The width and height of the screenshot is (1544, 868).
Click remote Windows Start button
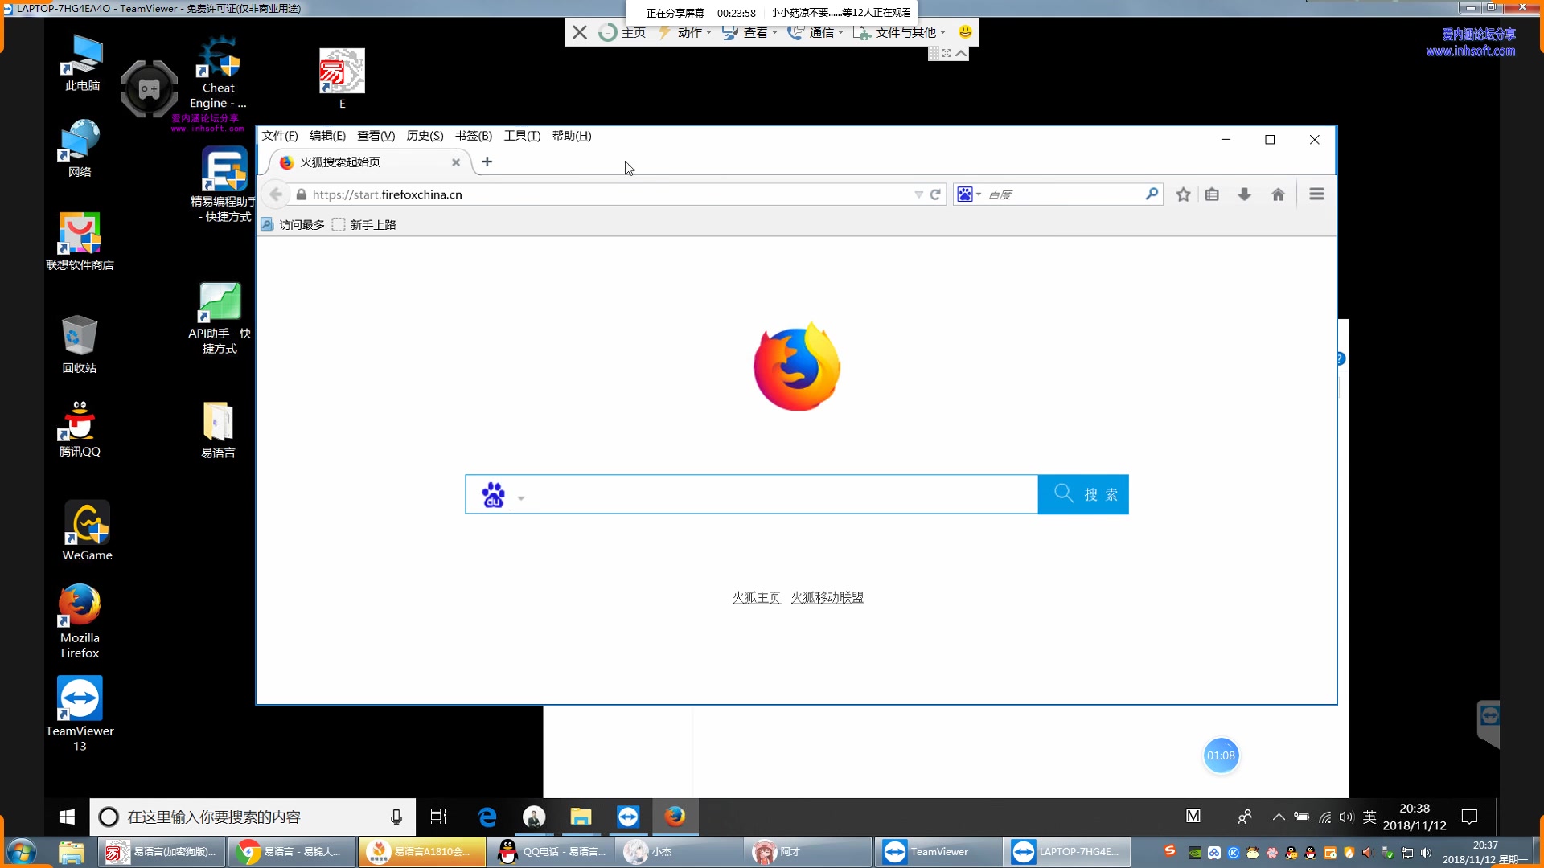(x=67, y=817)
